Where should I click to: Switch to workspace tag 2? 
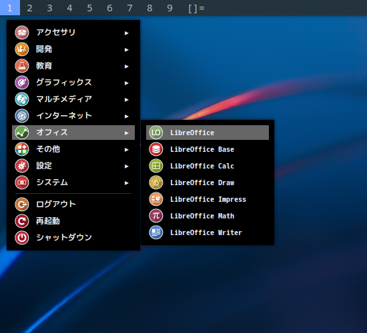[30, 8]
